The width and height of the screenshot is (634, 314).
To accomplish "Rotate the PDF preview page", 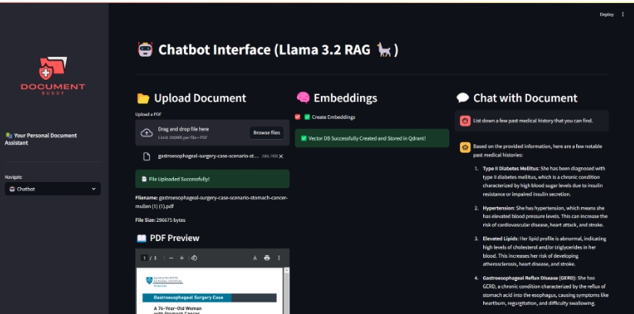I will 195,257.
